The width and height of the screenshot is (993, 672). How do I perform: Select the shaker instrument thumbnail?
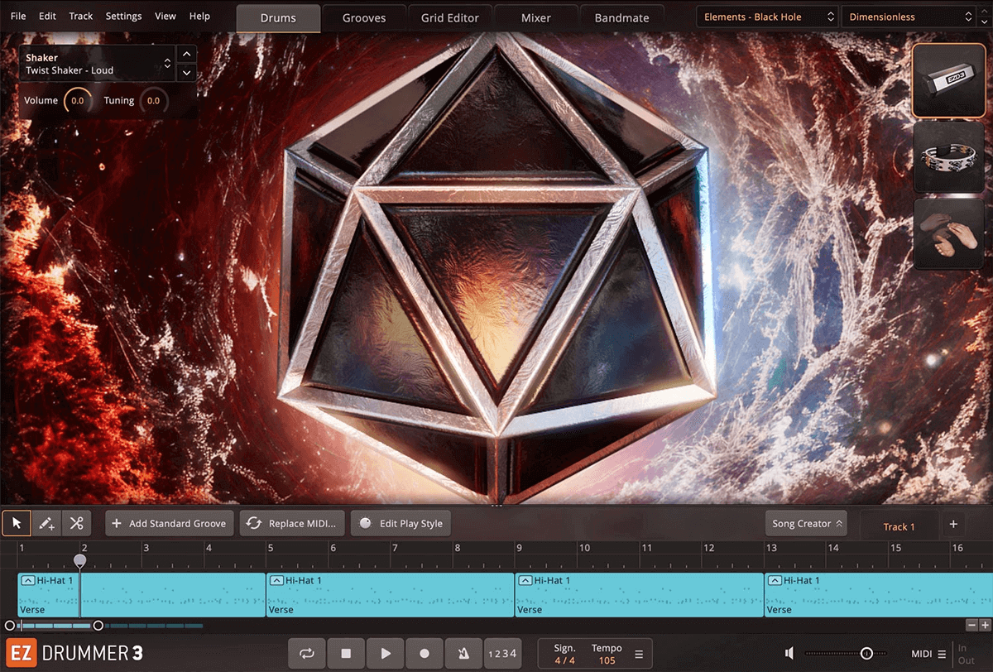(x=948, y=80)
